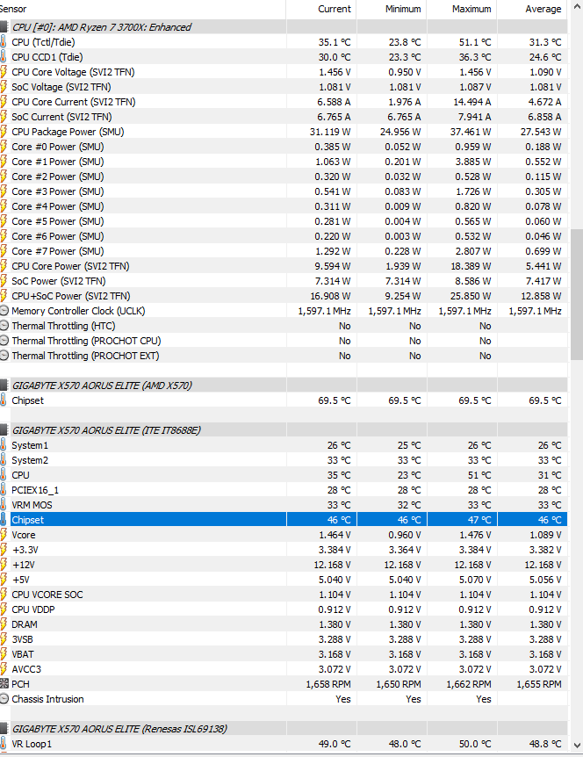Click thermometer icon next to VRM MOS
Image resolution: width=583 pixels, height=757 pixels.
click(x=4, y=505)
